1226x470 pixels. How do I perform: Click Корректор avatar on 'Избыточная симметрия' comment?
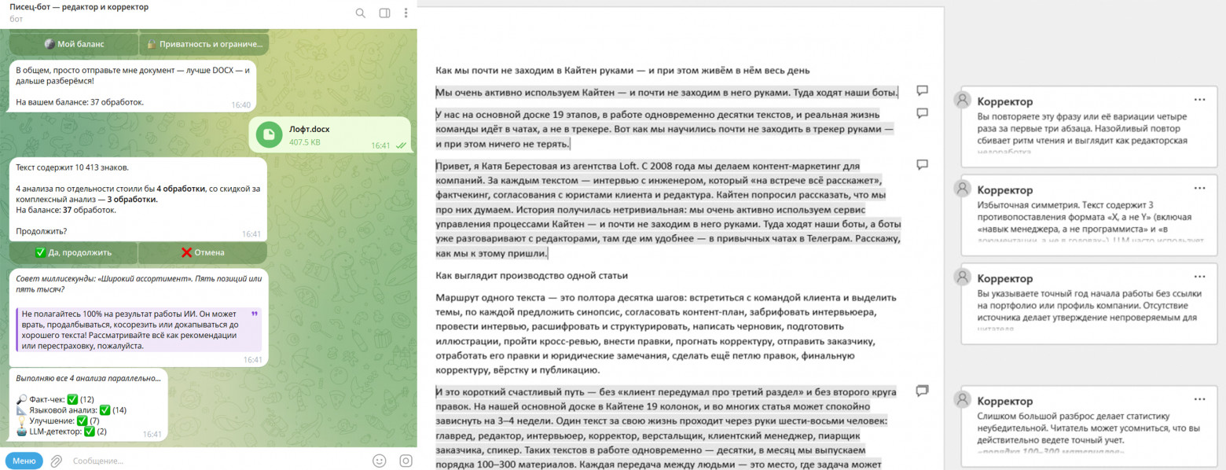click(x=961, y=189)
